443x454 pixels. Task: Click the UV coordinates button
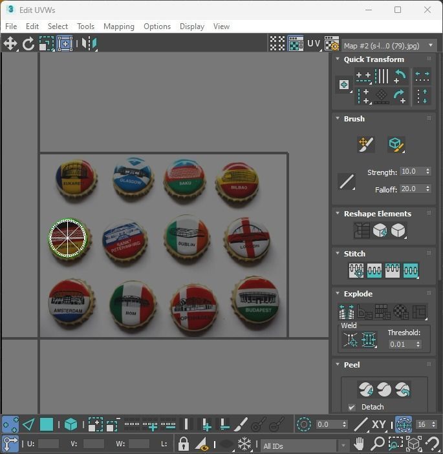[x=314, y=43]
